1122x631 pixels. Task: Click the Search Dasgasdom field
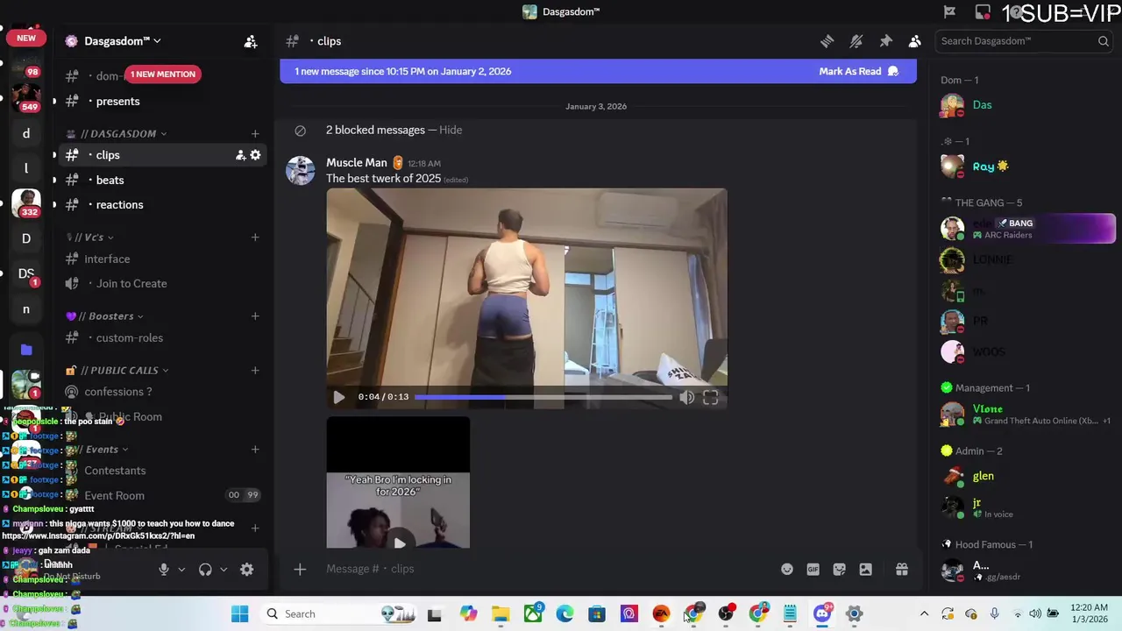click(1024, 41)
